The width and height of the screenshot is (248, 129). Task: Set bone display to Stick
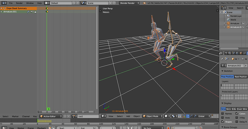[228, 109]
